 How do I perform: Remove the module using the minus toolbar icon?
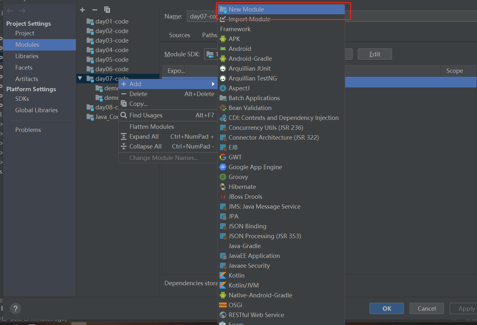pyautogui.click(x=95, y=10)
